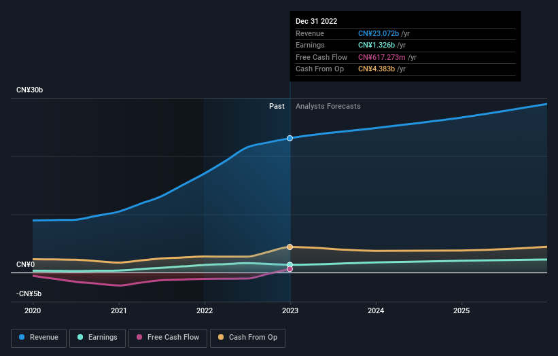Image resolution: width=558 pixels, height=356 pixels.
Task: Click the 2023 x-axis label
Action: coord(290,311)
